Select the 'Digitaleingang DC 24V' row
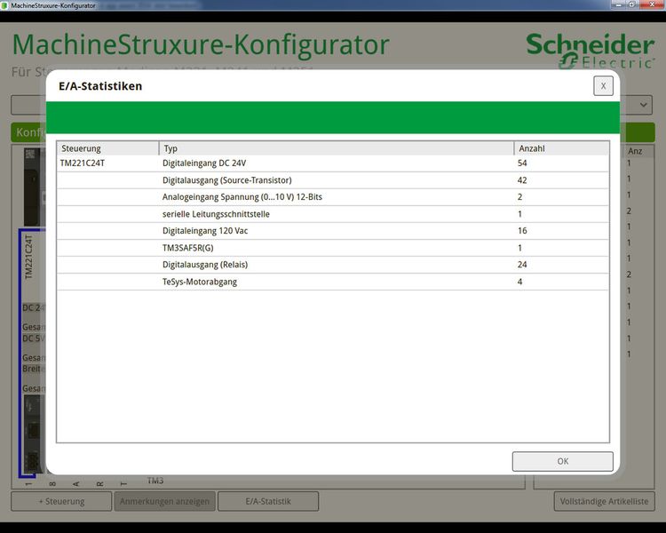Image resolution: width=666 pixels, height=533 pixels. point(333,163)
